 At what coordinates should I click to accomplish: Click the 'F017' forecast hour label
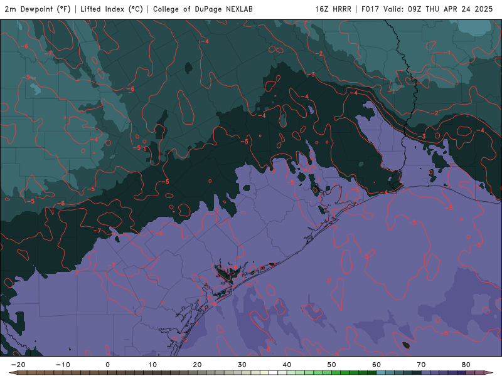(370, 9)
